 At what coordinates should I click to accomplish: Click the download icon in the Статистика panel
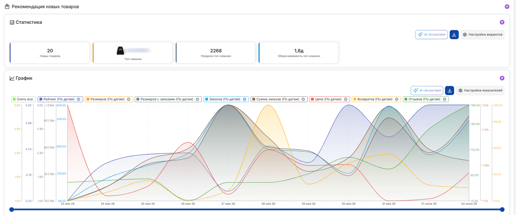[454, 35]
